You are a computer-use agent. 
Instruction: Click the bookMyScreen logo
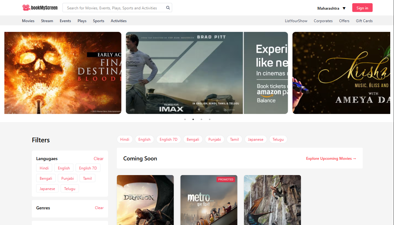40,7
